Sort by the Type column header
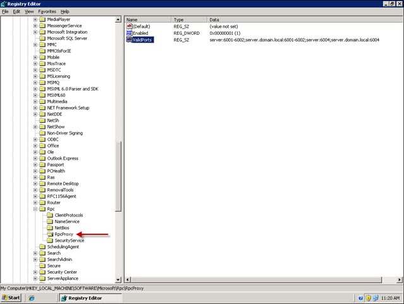The width and height of the screenshot is (404, 304). (x=190, y=20)
